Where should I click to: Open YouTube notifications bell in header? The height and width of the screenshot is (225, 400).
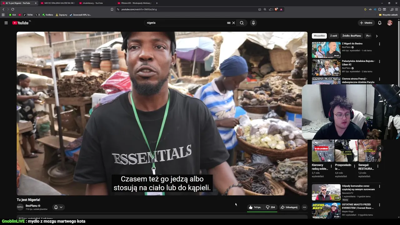[x=380, y=23]
